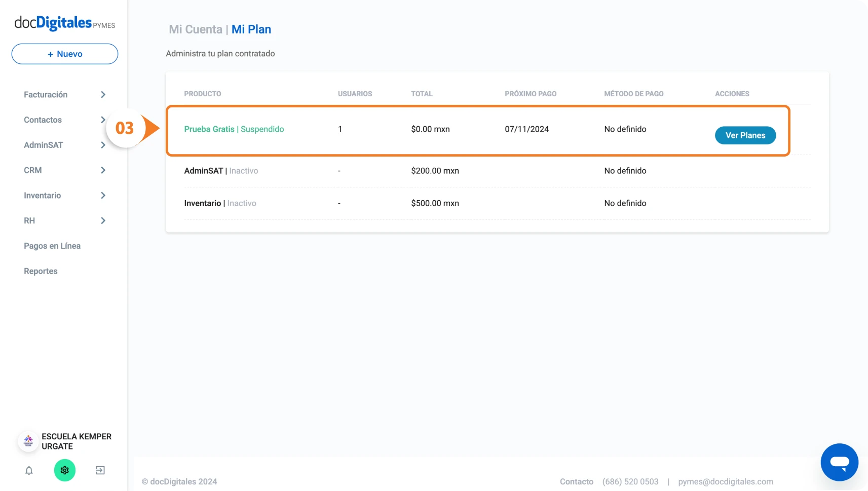The height and width of the screenshot is (491, 868).
Task: Click the PRODUCTO column header
Action: (x=203, y=94)
